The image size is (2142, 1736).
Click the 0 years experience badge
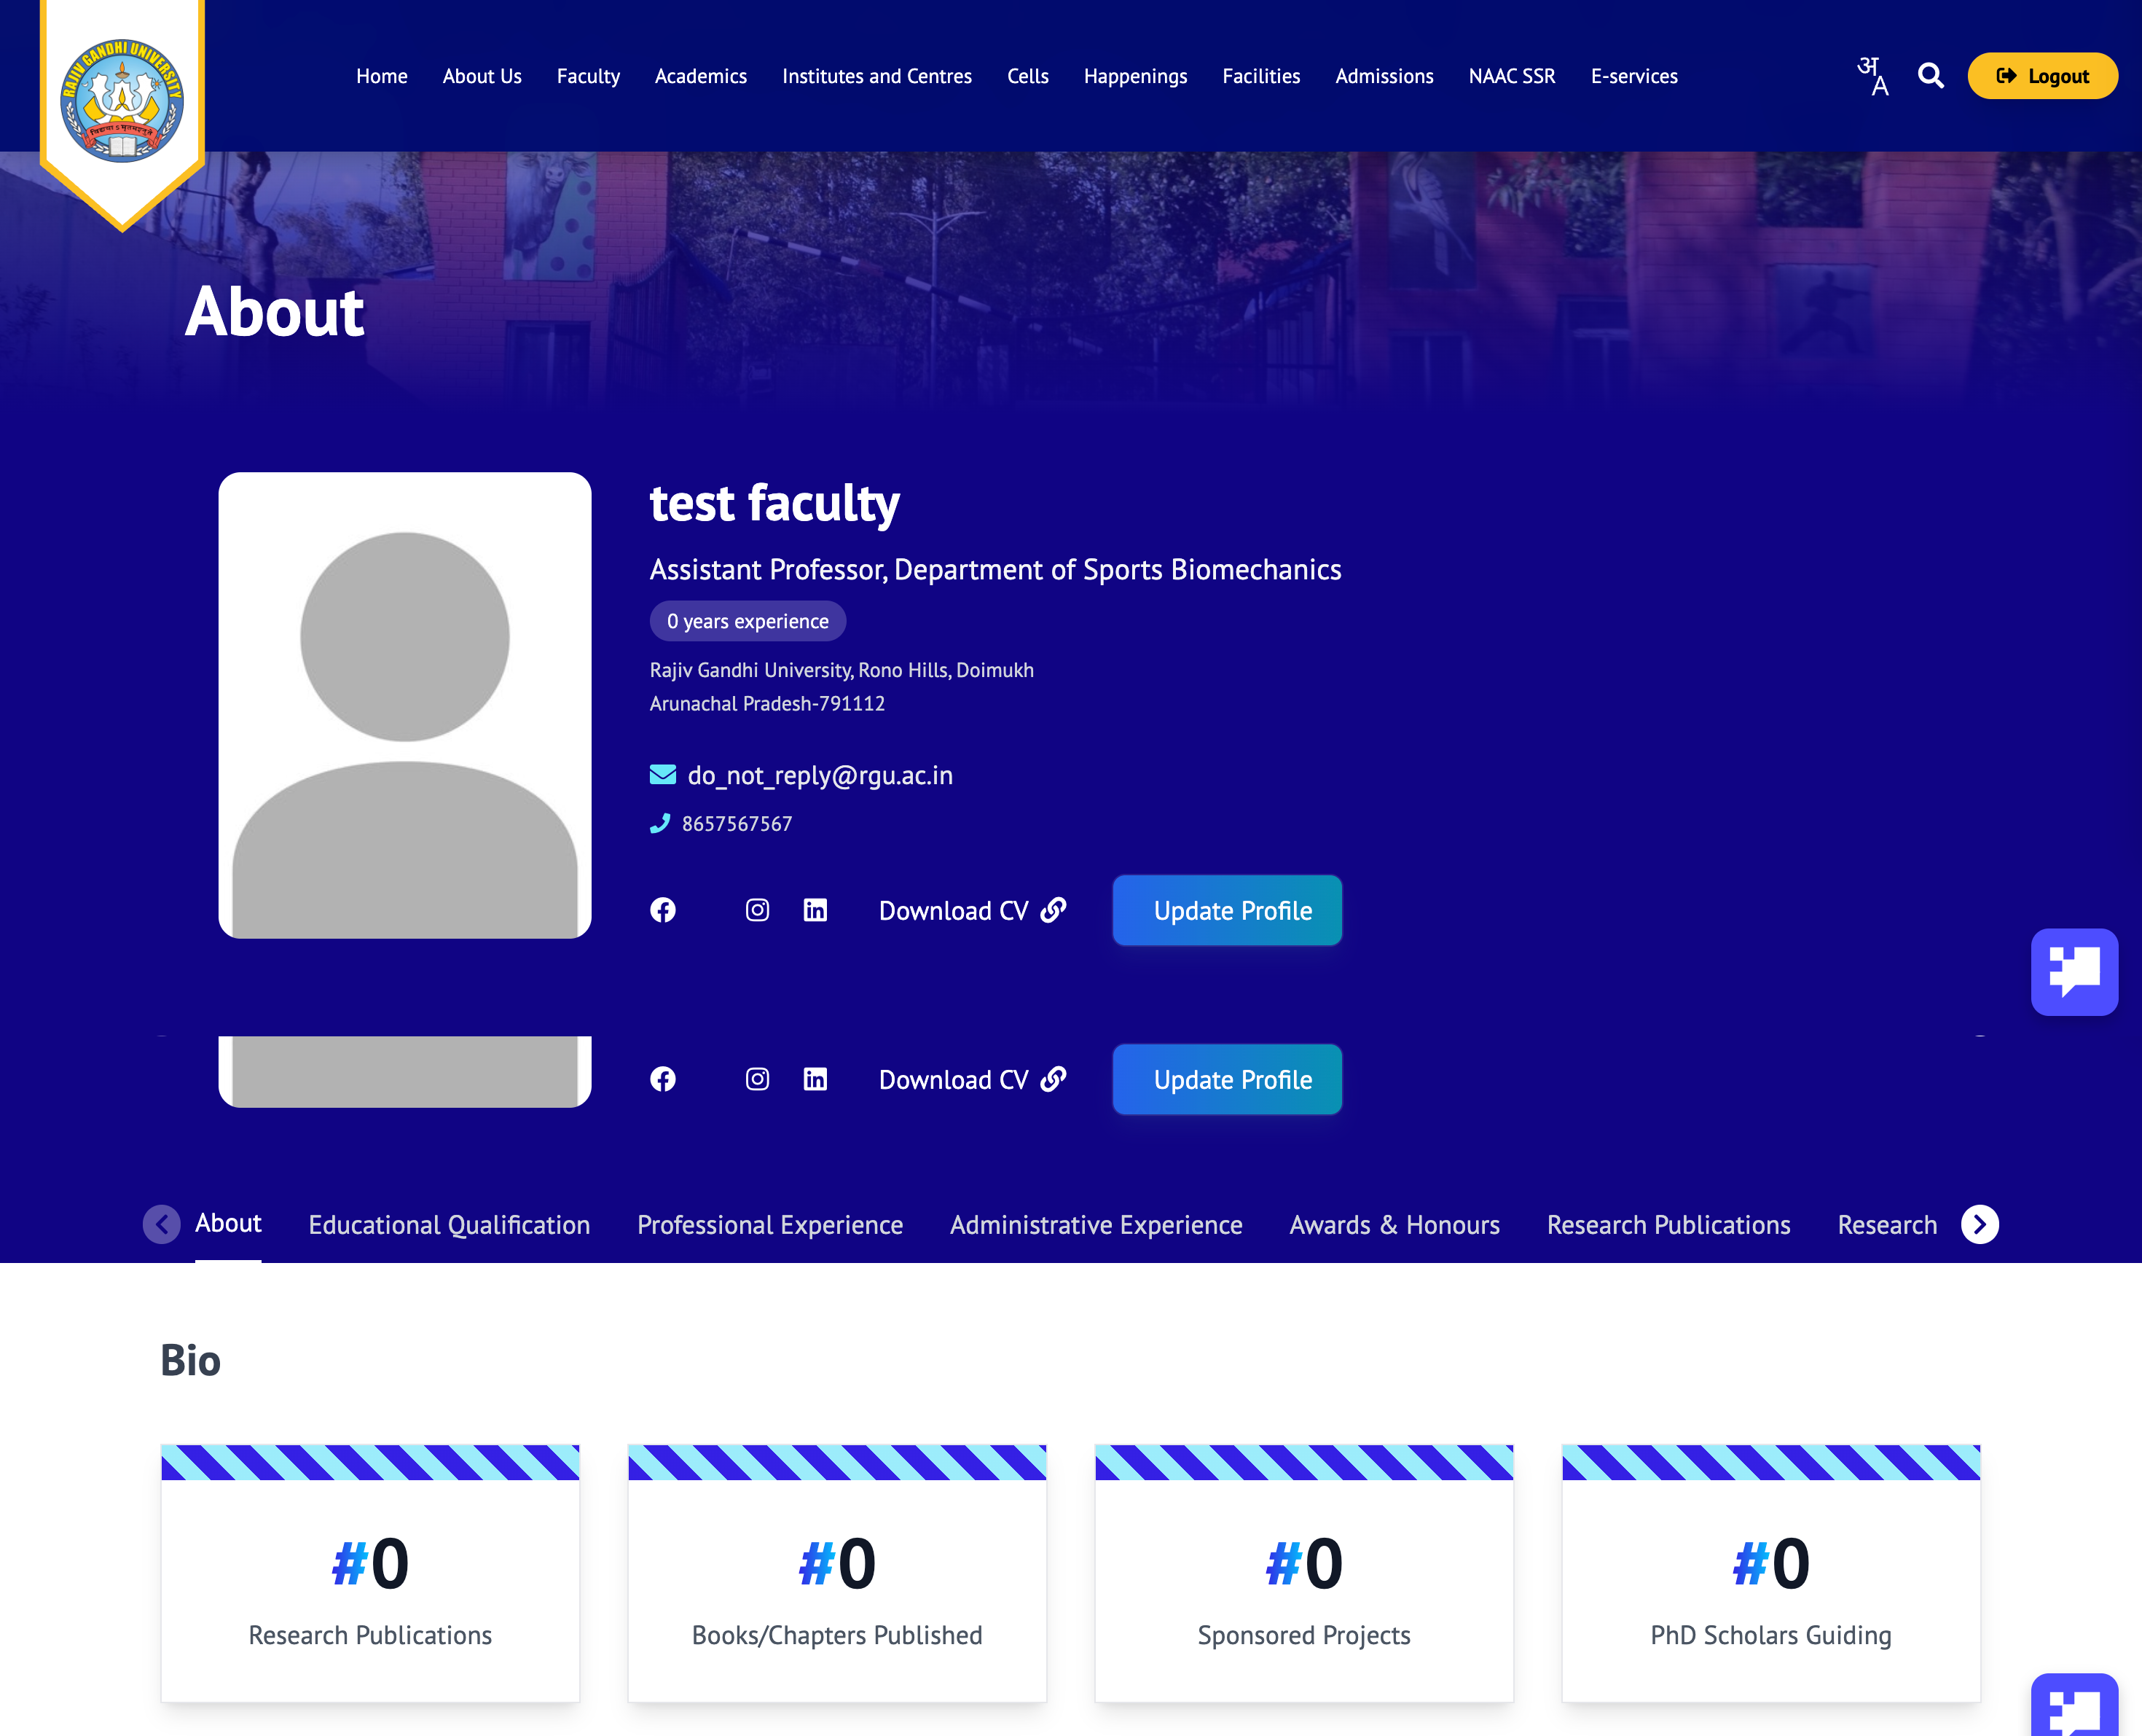click(748, 621)
